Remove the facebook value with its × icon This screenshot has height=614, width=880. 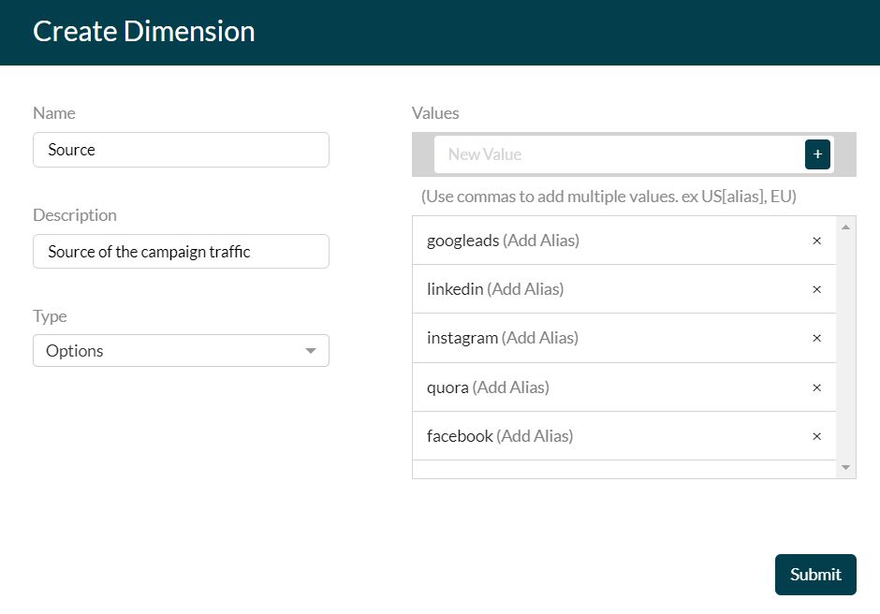coord(816,436)
